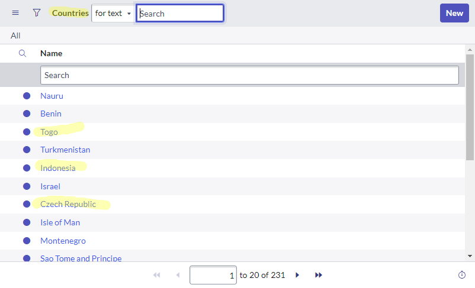Go to the previous page
This screenshot has height=288, width=475.
tap(178, 275)
